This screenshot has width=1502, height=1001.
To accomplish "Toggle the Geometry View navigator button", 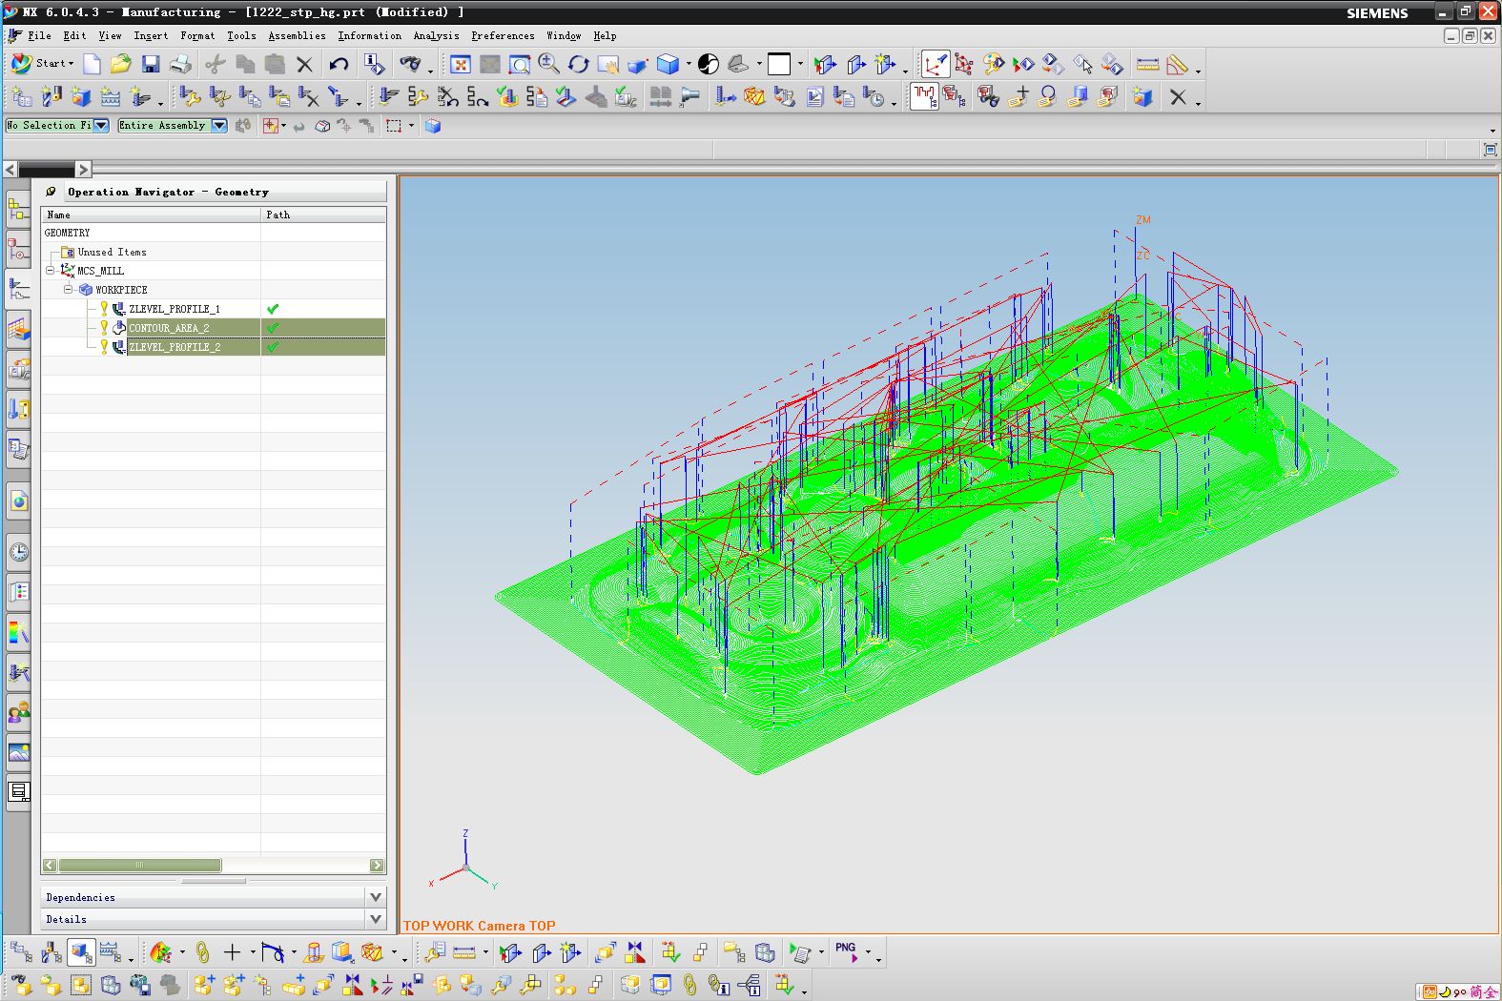I will point(81,951).
